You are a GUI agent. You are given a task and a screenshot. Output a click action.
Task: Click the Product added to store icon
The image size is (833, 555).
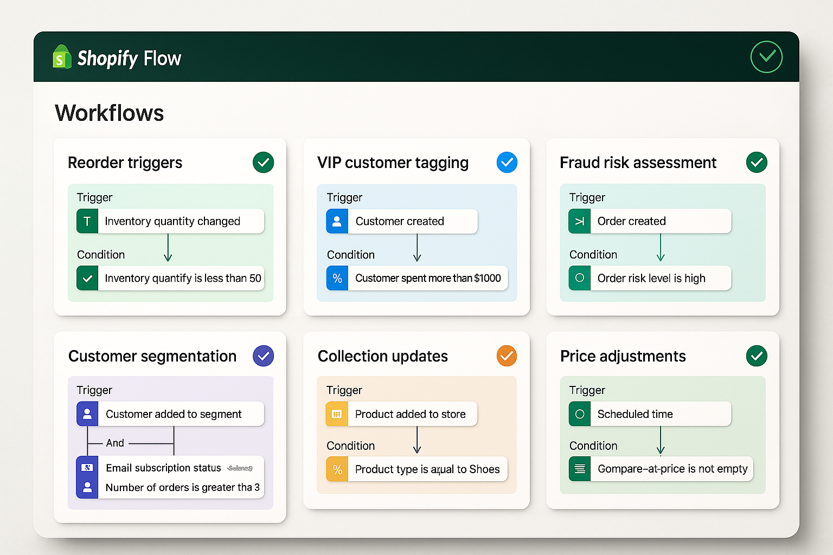[x=337, y=414]
